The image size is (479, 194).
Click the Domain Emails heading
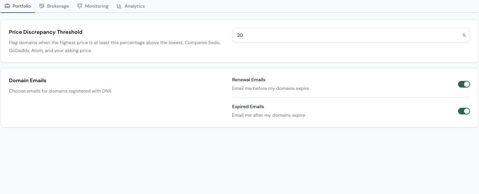[x=28, y=81]
